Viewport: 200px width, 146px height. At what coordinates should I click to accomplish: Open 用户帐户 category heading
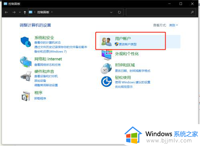123,39
